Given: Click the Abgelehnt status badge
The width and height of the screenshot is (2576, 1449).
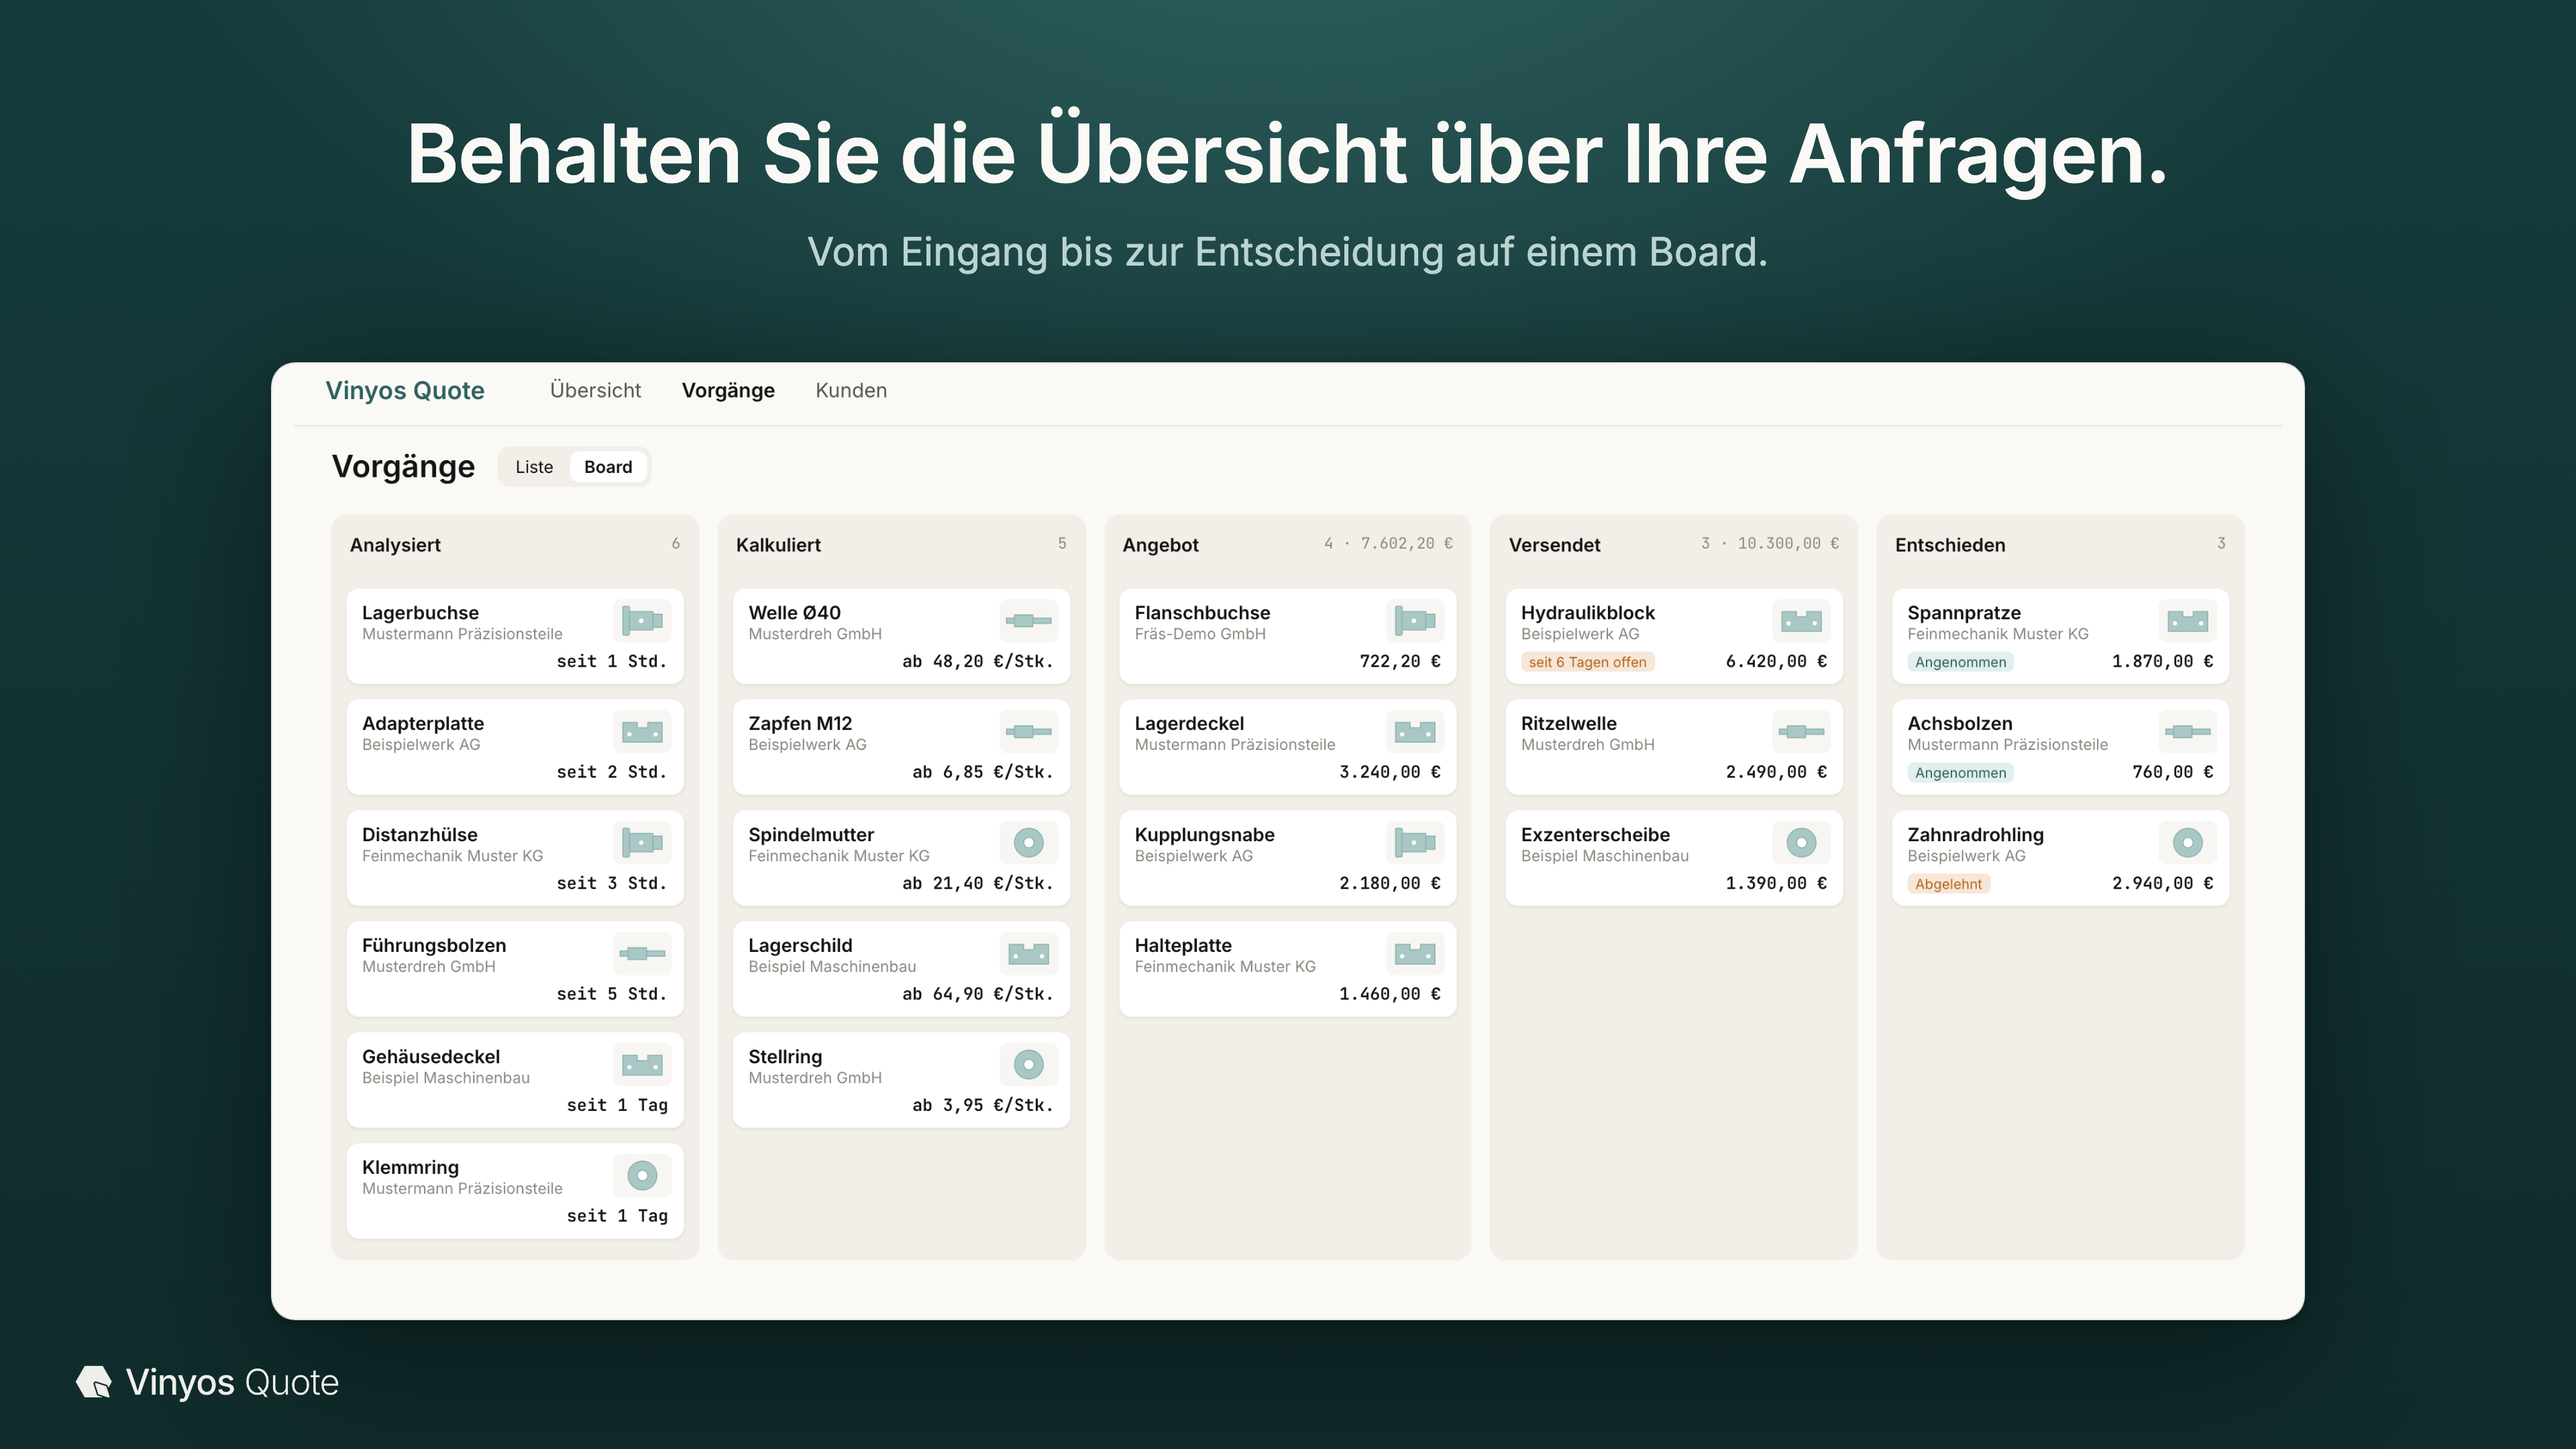Looking at the screenshot, I should click(1948, 884).
